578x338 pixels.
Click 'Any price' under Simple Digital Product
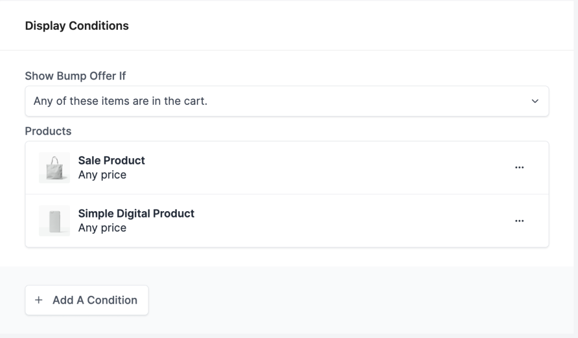coord(102,228)
